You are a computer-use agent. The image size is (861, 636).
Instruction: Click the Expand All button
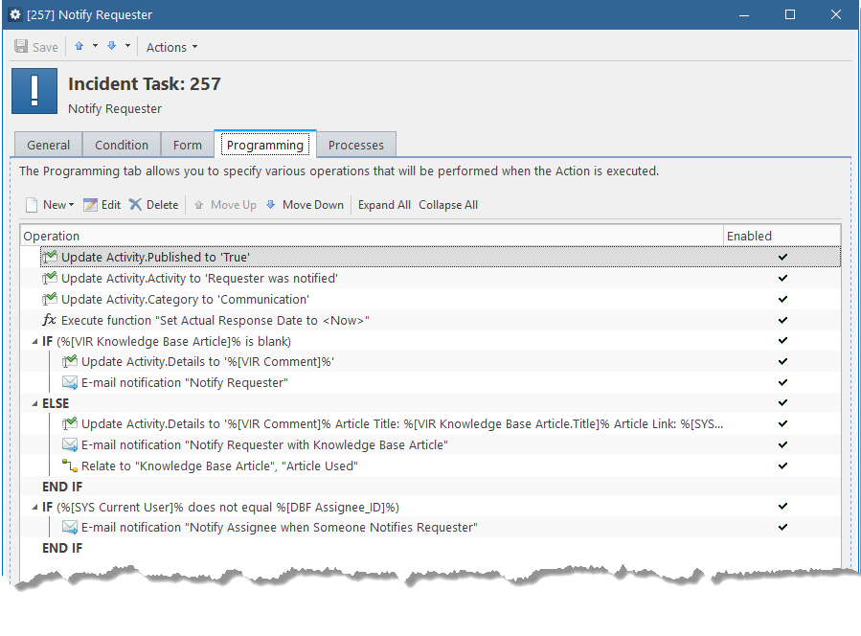(384, 205)
